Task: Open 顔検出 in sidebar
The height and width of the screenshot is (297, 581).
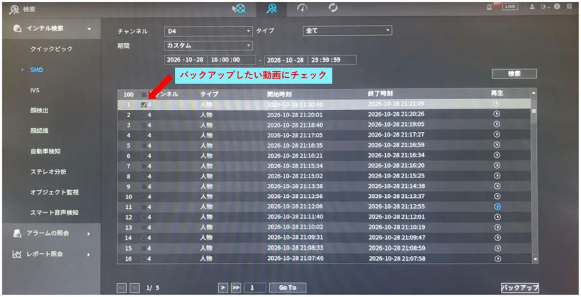Action: point(40,110)
